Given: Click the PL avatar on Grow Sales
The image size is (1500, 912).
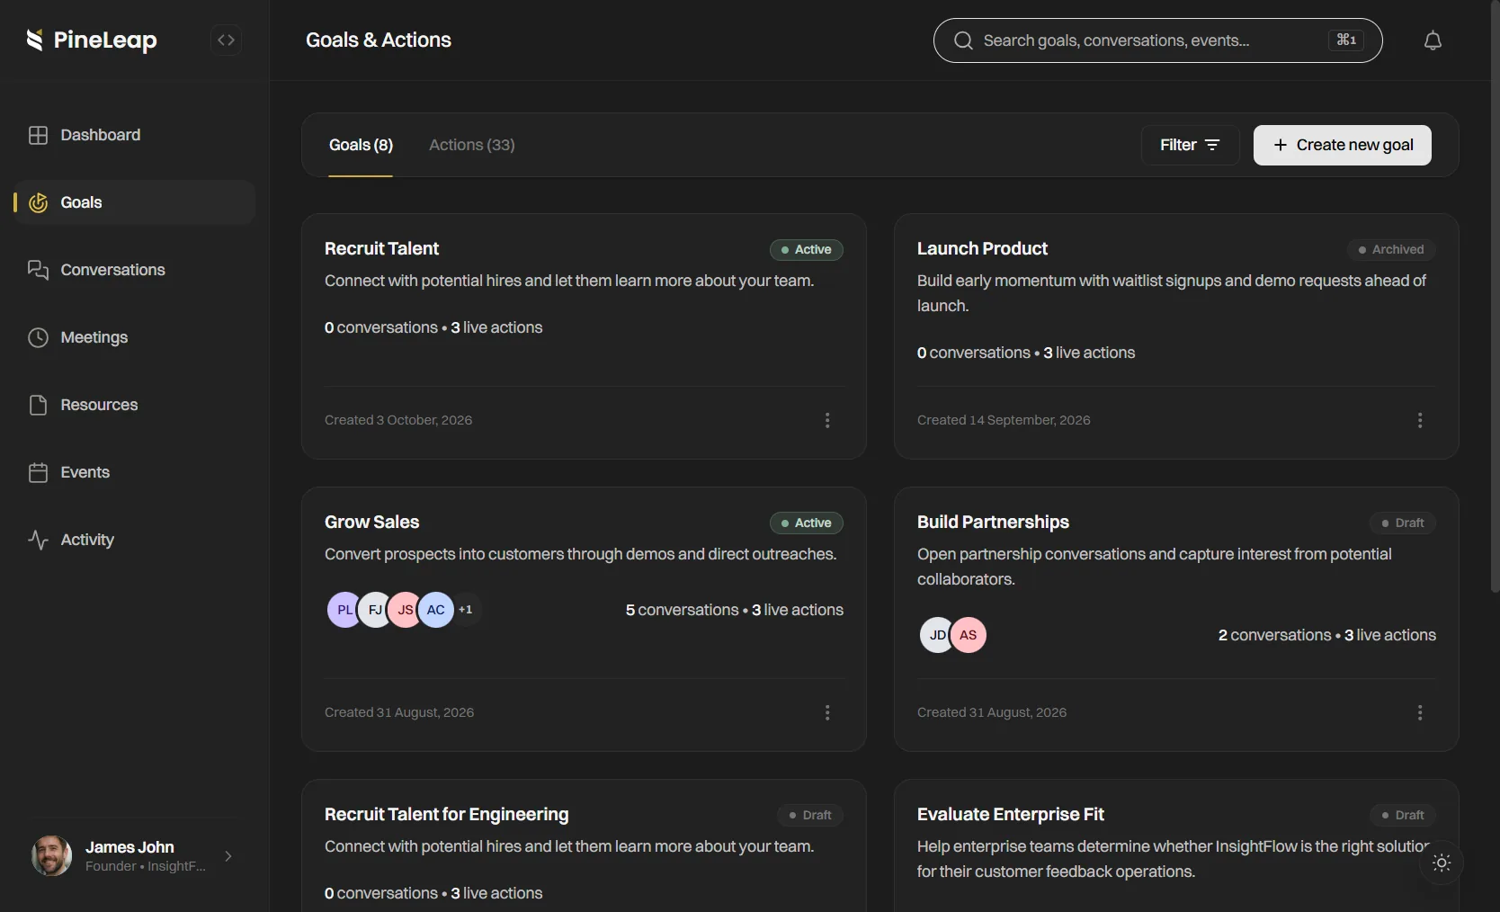Looking at the screenshot, I should (344, 610).
